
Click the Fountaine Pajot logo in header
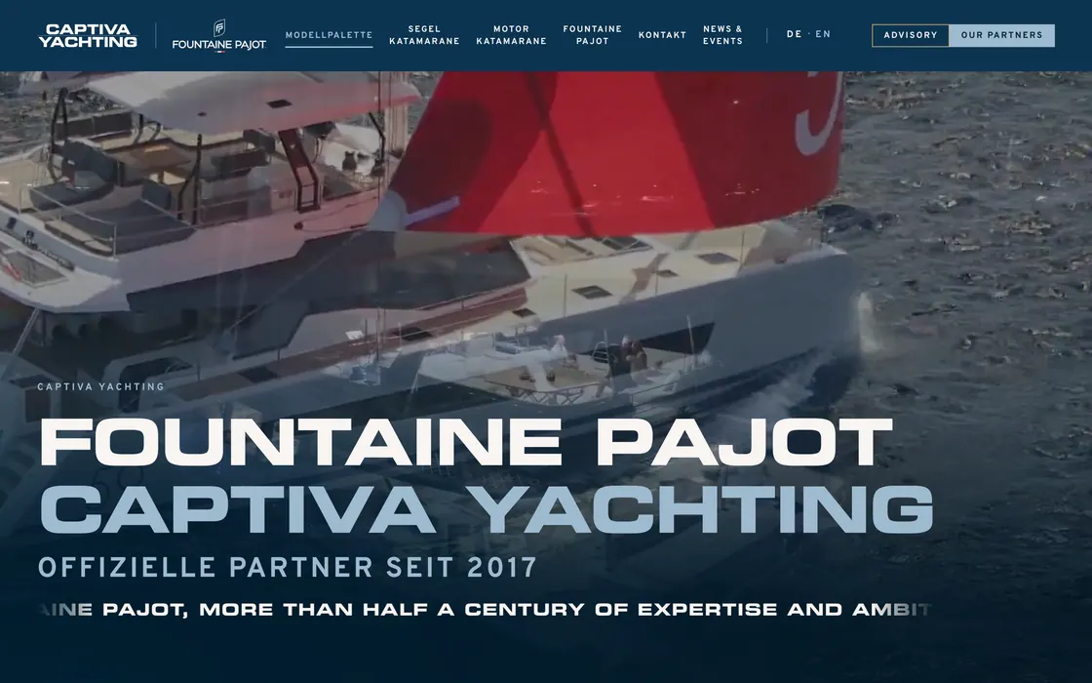pos(219,35)
